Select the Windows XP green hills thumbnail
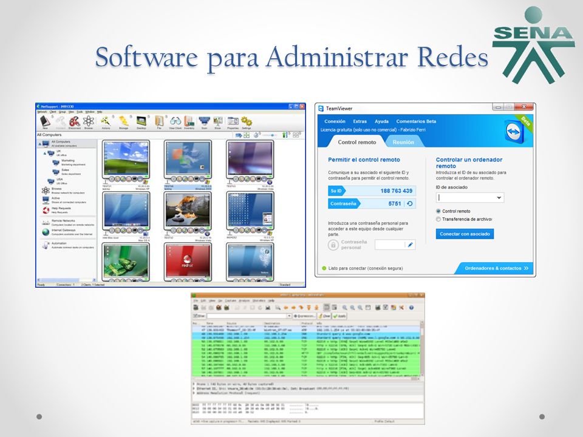Viewport: 583px width, 437px height. click(126, 158)
